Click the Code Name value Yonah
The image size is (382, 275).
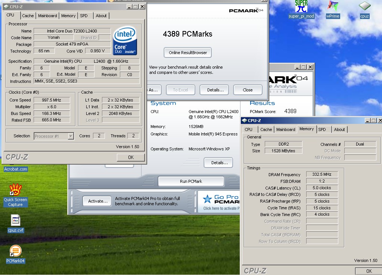click(54, 37)
